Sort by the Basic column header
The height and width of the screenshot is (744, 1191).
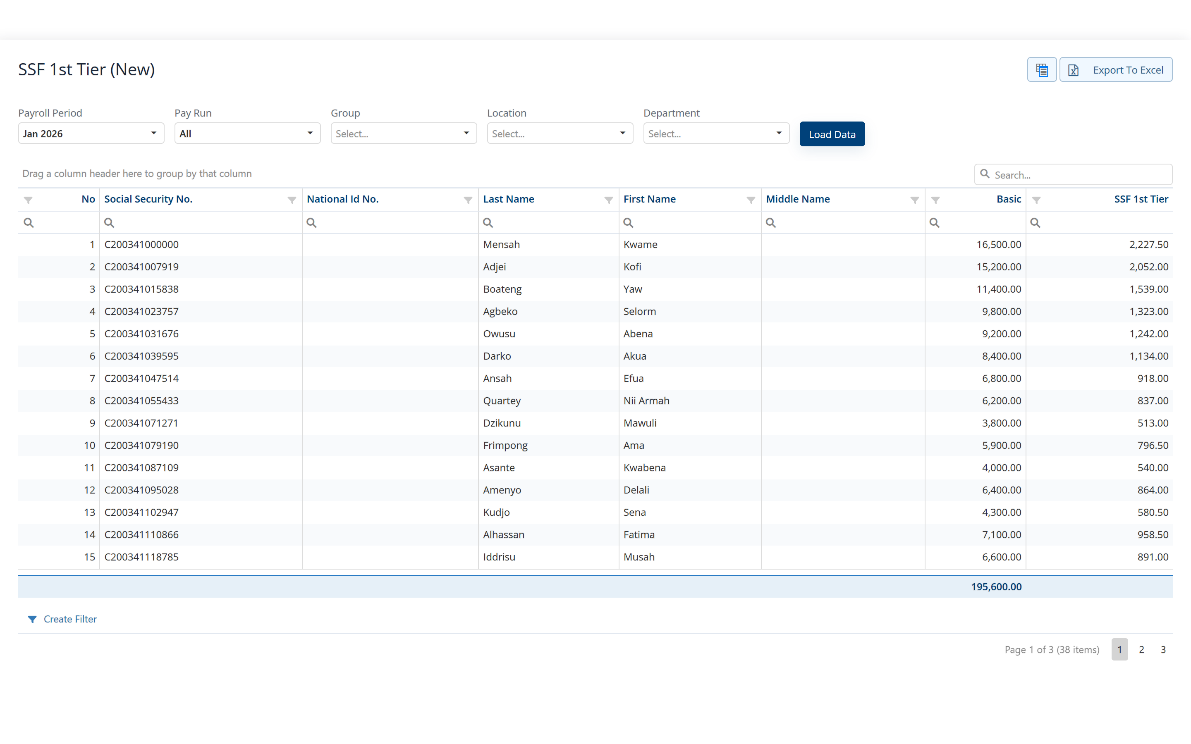(x=1008, y=199)
